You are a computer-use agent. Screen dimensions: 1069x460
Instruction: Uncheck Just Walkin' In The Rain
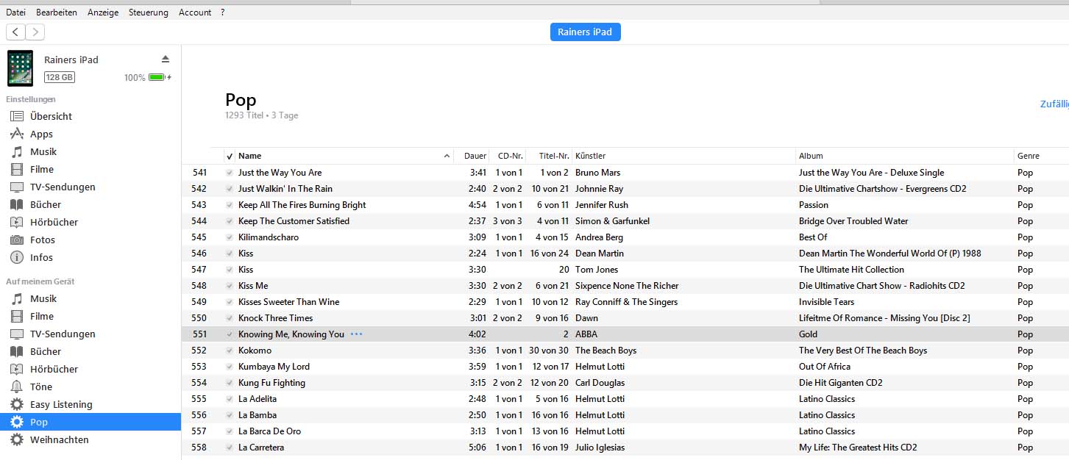pos(230,189)
